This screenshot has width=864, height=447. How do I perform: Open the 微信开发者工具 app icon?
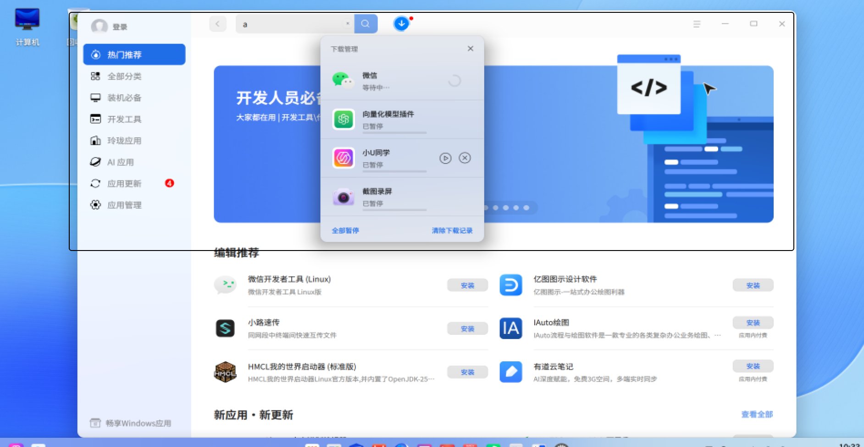[225, 285]
